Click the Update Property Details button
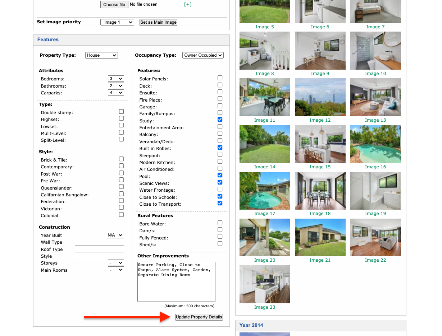 click(199, 317)
